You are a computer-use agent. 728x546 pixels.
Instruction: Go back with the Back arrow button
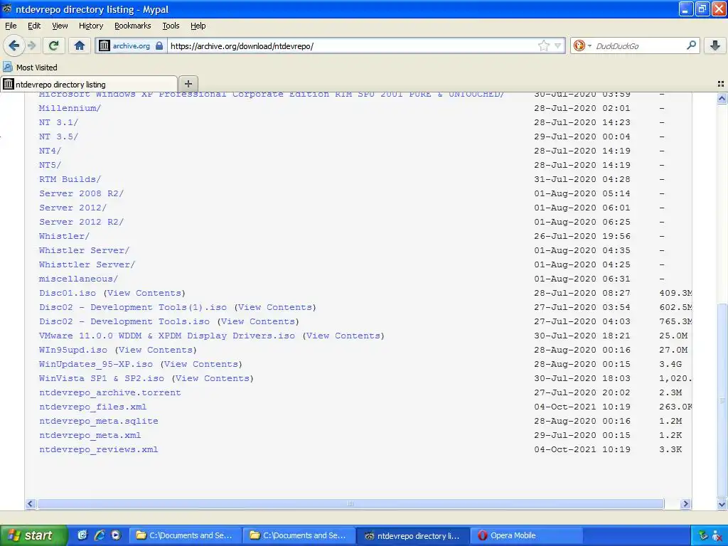14,45
